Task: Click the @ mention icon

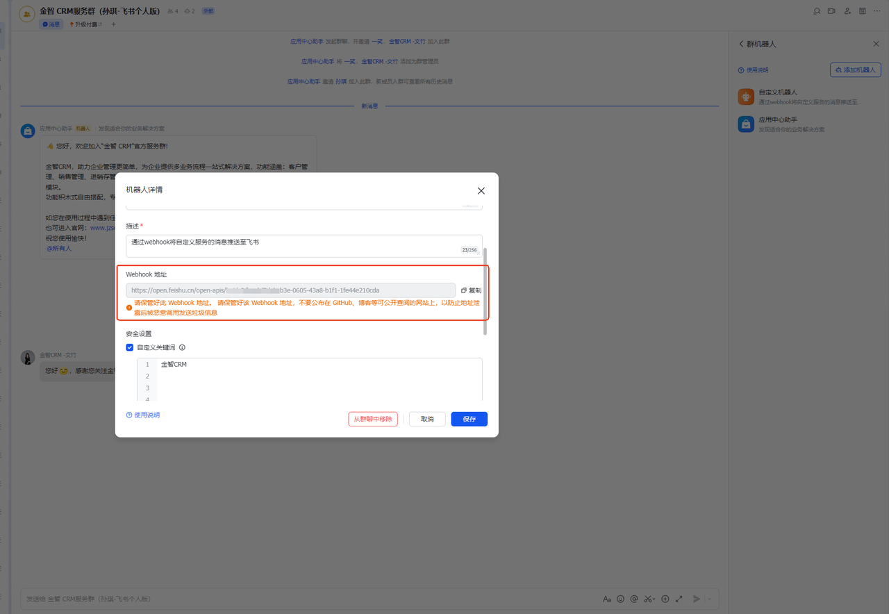Action: pyautogui.click(x=634, y=599)
